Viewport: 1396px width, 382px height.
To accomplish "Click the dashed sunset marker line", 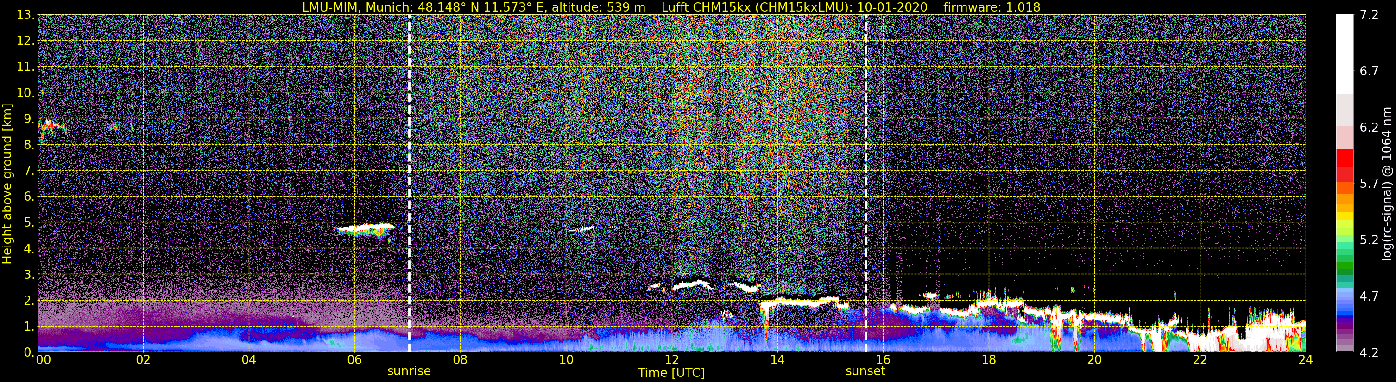I will 866,184.
